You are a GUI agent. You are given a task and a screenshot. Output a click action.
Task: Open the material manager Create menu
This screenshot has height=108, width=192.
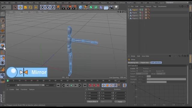(x=12, y=89)
